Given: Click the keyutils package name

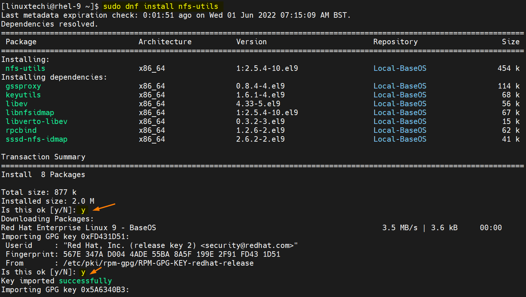Looking at the screenshot, I should click(x=23, y=95).
